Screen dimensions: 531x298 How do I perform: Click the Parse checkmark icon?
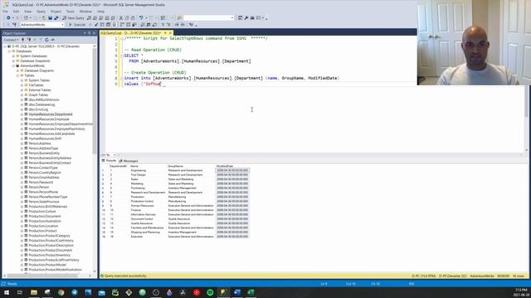coord(96,25)
